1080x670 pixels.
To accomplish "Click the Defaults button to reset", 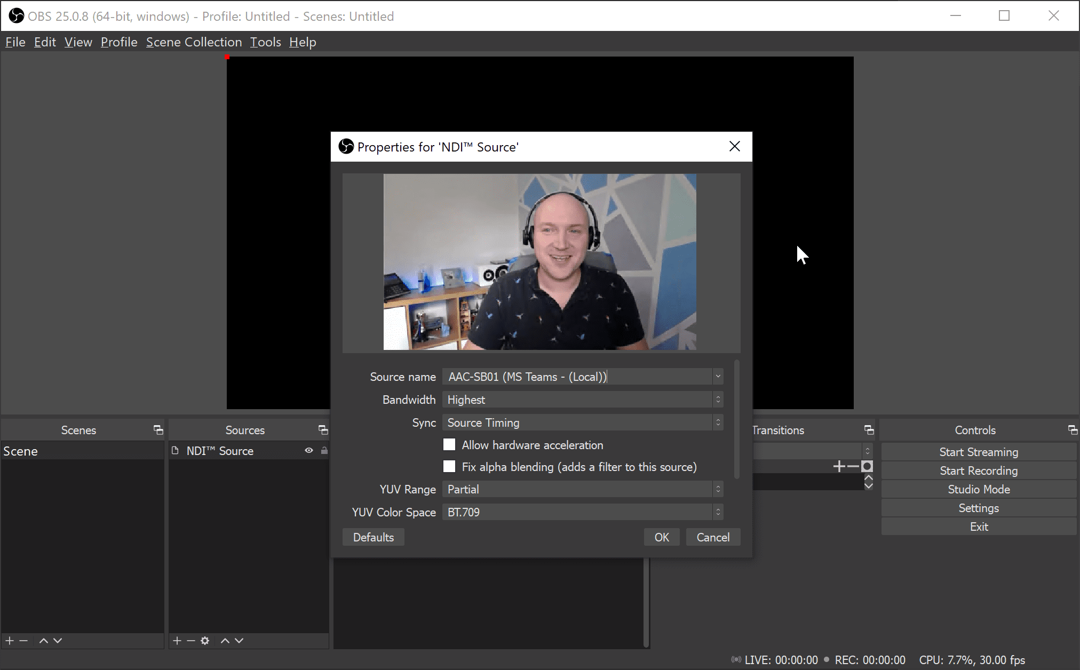I will 372,537.
